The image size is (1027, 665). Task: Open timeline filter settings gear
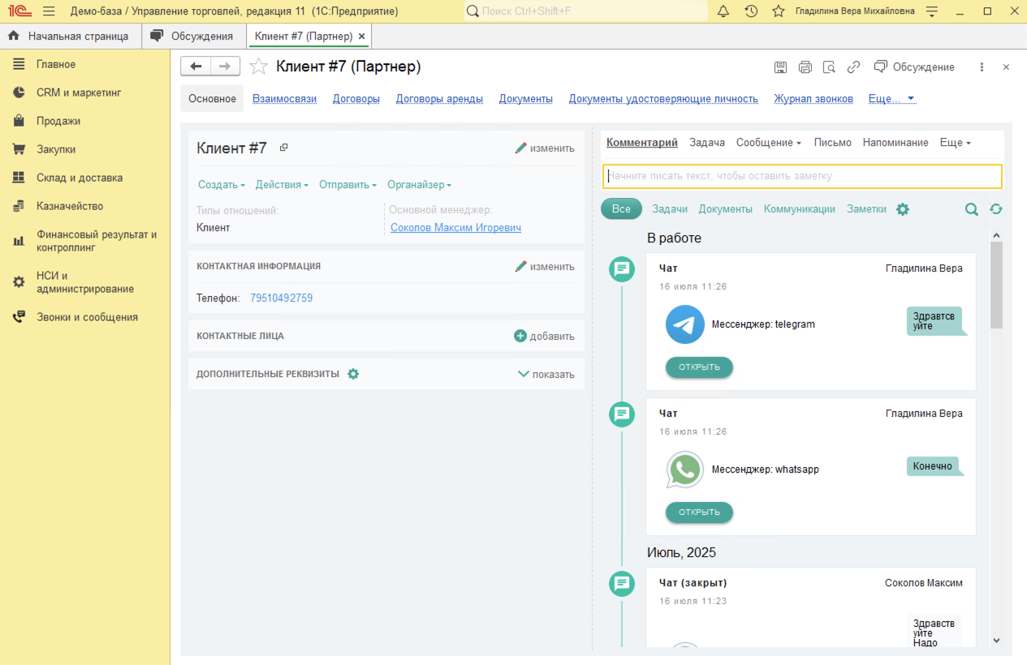tap(903, 209)
